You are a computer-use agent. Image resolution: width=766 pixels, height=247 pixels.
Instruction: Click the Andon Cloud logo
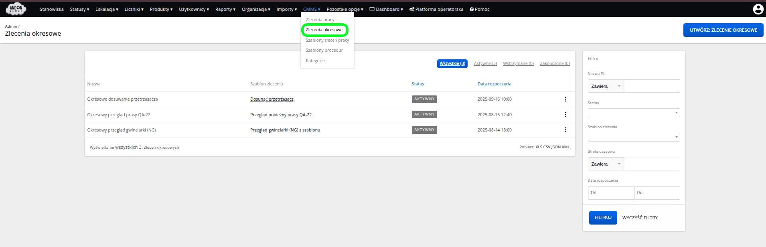coord(16,9)
